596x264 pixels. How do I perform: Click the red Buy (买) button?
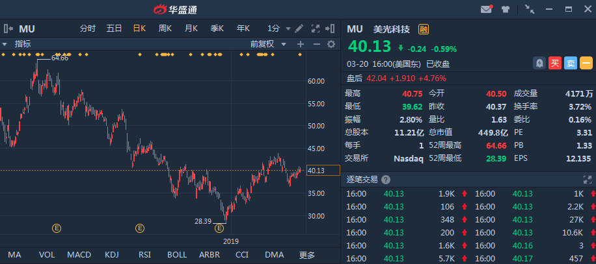[555, 64]
